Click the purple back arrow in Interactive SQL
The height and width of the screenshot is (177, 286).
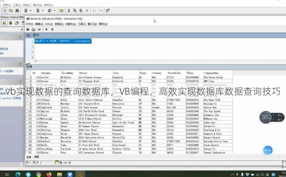tap(28, 29)
